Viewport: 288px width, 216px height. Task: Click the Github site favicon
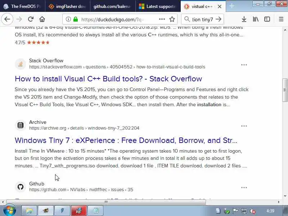[x=21, y=187]
